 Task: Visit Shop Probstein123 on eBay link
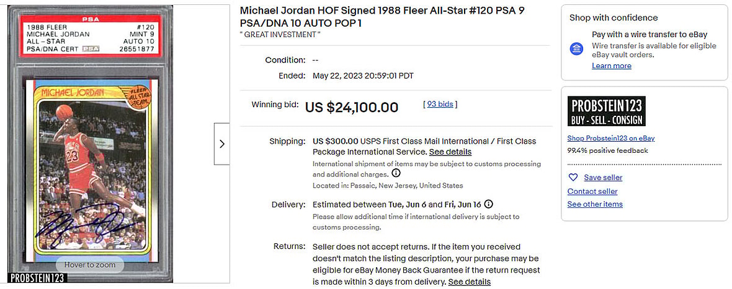tap(610, 138)
